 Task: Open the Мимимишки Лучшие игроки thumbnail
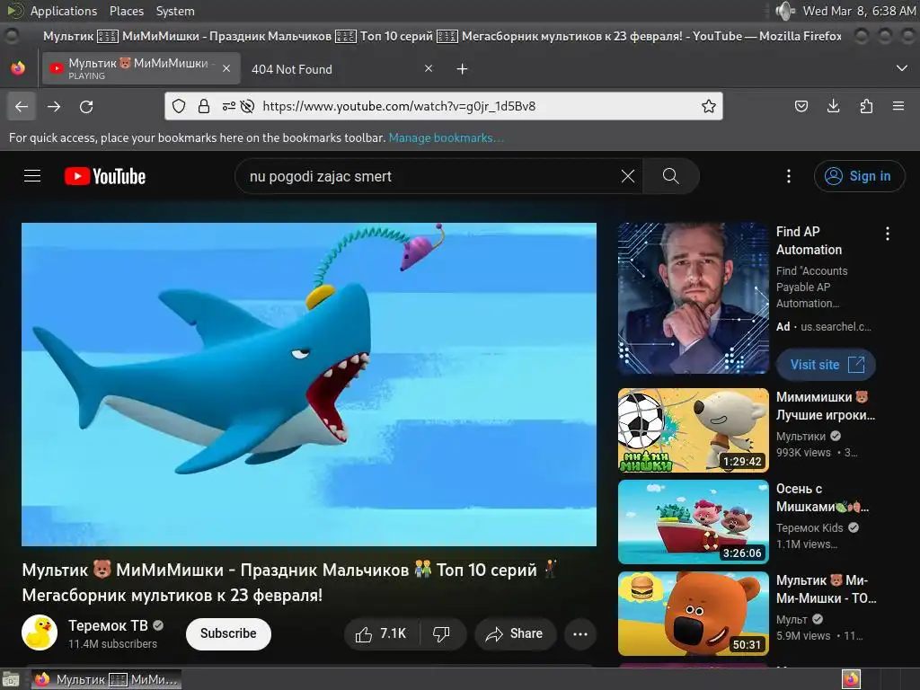pos(693,430)
